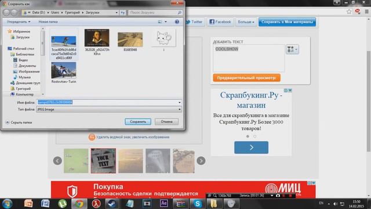Click the volume speaker tray icon
Image resolution: width=371 pixels, height=209 pixels.
(x=335, y=204)
